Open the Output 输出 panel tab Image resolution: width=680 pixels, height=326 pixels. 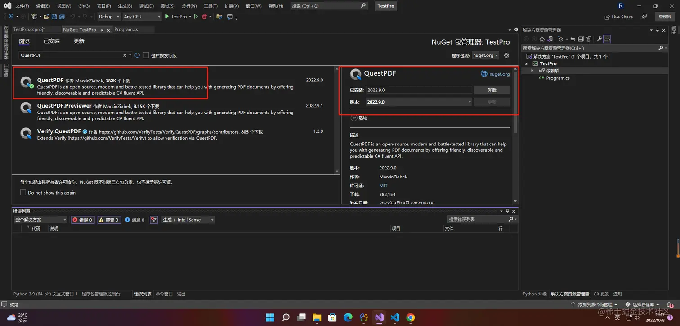(181, 294)
